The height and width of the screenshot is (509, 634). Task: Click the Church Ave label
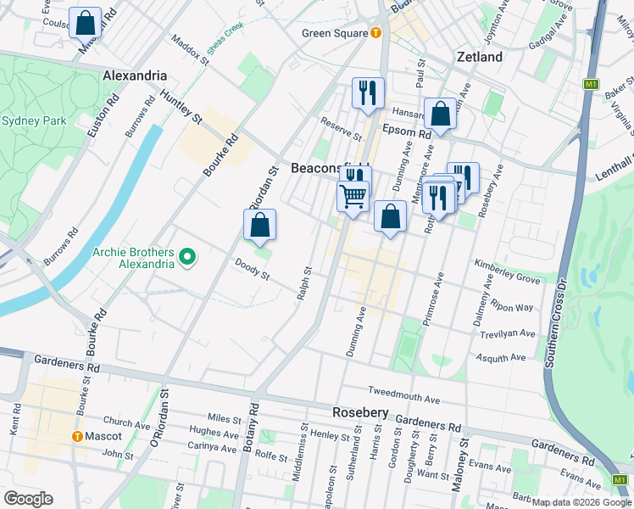(x=126, y=422)
